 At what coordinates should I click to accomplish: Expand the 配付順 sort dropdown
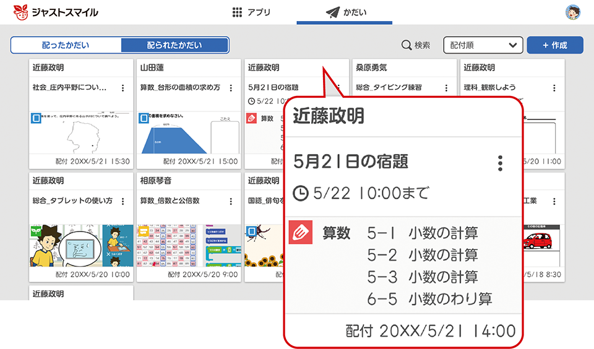tap(483, 45)
